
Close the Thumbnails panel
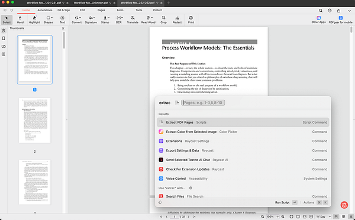pyautogui.click(x=63, y=28)
